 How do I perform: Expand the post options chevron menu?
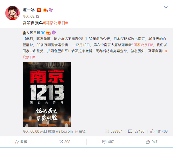(166, 7)
